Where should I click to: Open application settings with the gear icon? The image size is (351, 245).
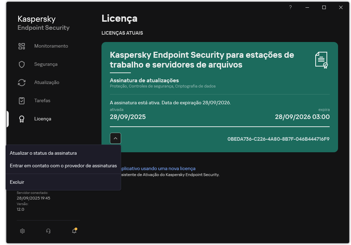coord(22,231)
